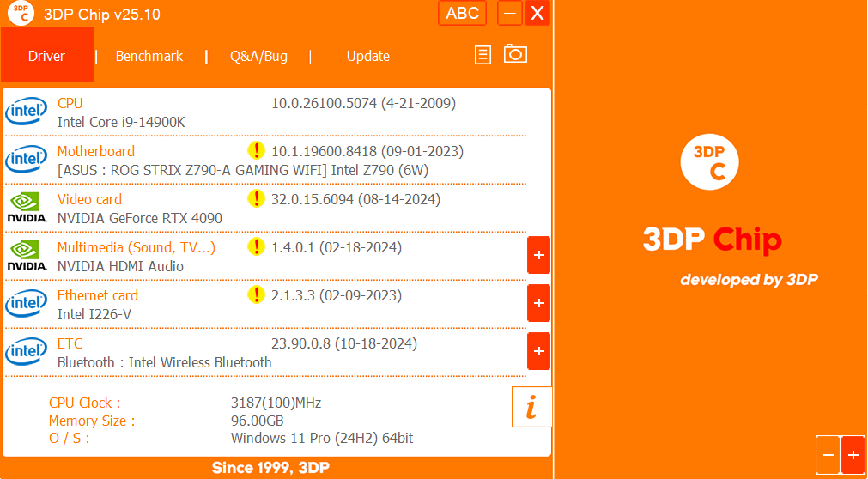Open the Q&A/Bug tab
The width and height of the screenshot is (868, 479).
pos(258,56)
